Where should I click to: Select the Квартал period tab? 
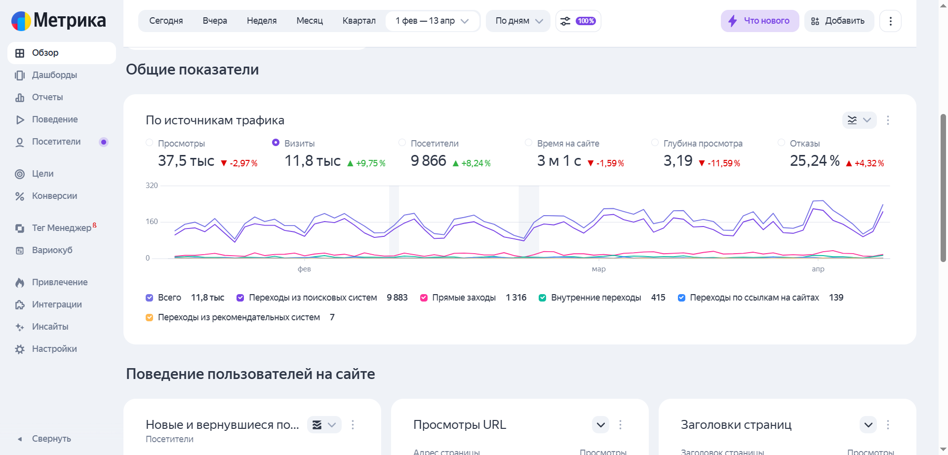click(359, 21)
